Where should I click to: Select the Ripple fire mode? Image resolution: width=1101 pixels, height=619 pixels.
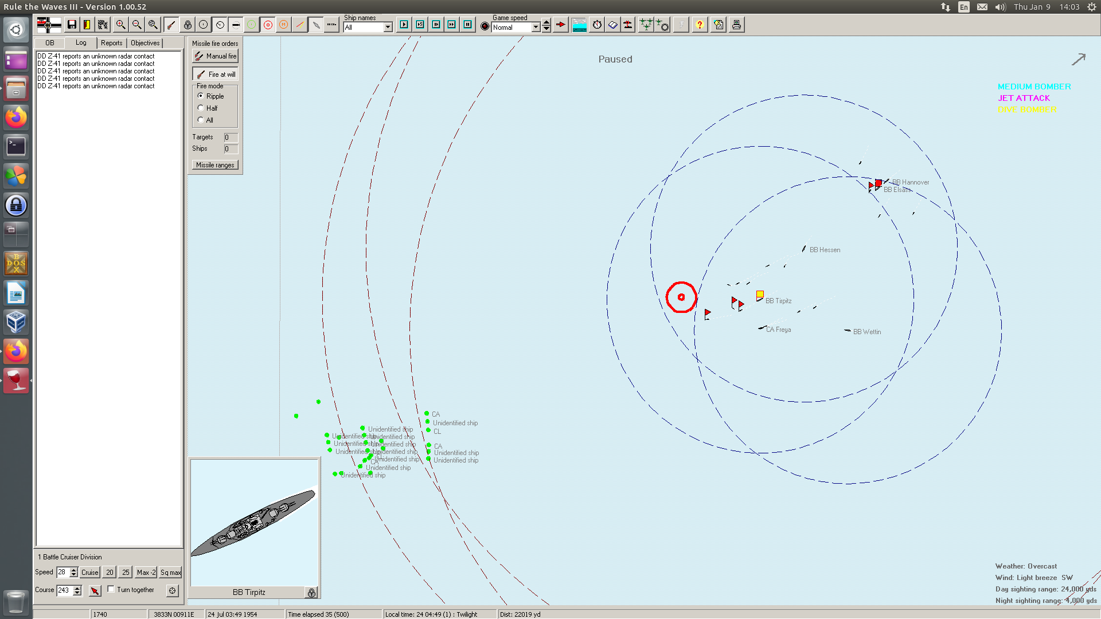201,96
